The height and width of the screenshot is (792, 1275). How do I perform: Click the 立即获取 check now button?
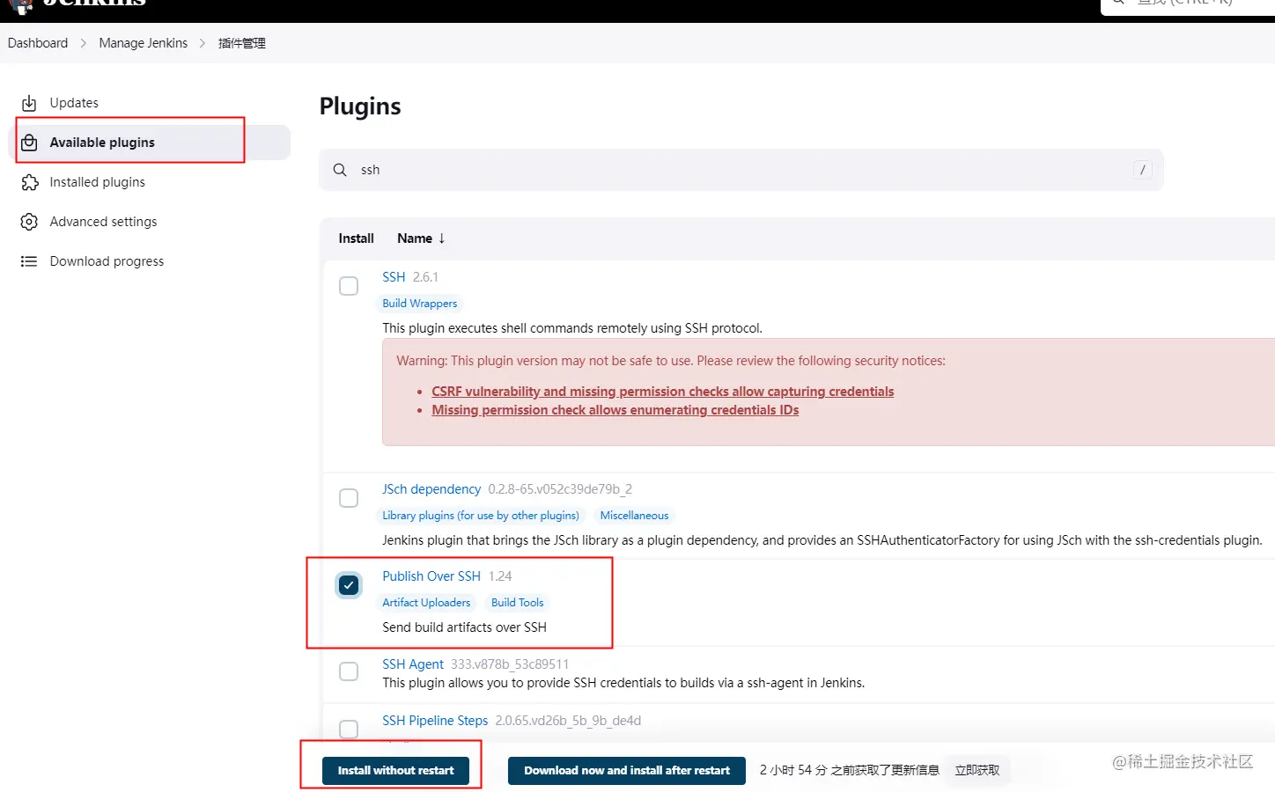(x=977, y=770)
